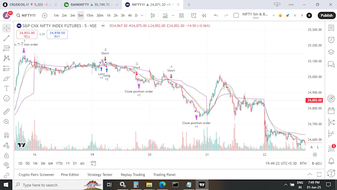The height and width of the screenshot is (190, 337).
Task: Click the 24,858.50 BUY button
Action: point(57,34)
